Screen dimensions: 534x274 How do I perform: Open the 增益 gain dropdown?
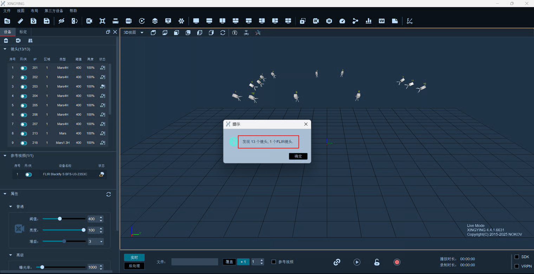(102, 241)
